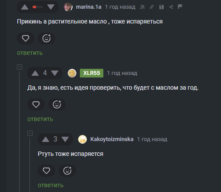This screenshot has width=221, height=192.
Task: Downvote marina.1a's comment
Action: (51, 7)
